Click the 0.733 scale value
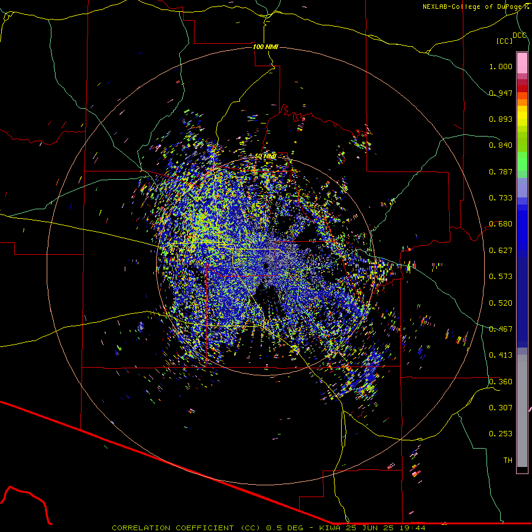The width and height of the screenshot is (532, 532). pyautogui.click(x=501, y=197)
